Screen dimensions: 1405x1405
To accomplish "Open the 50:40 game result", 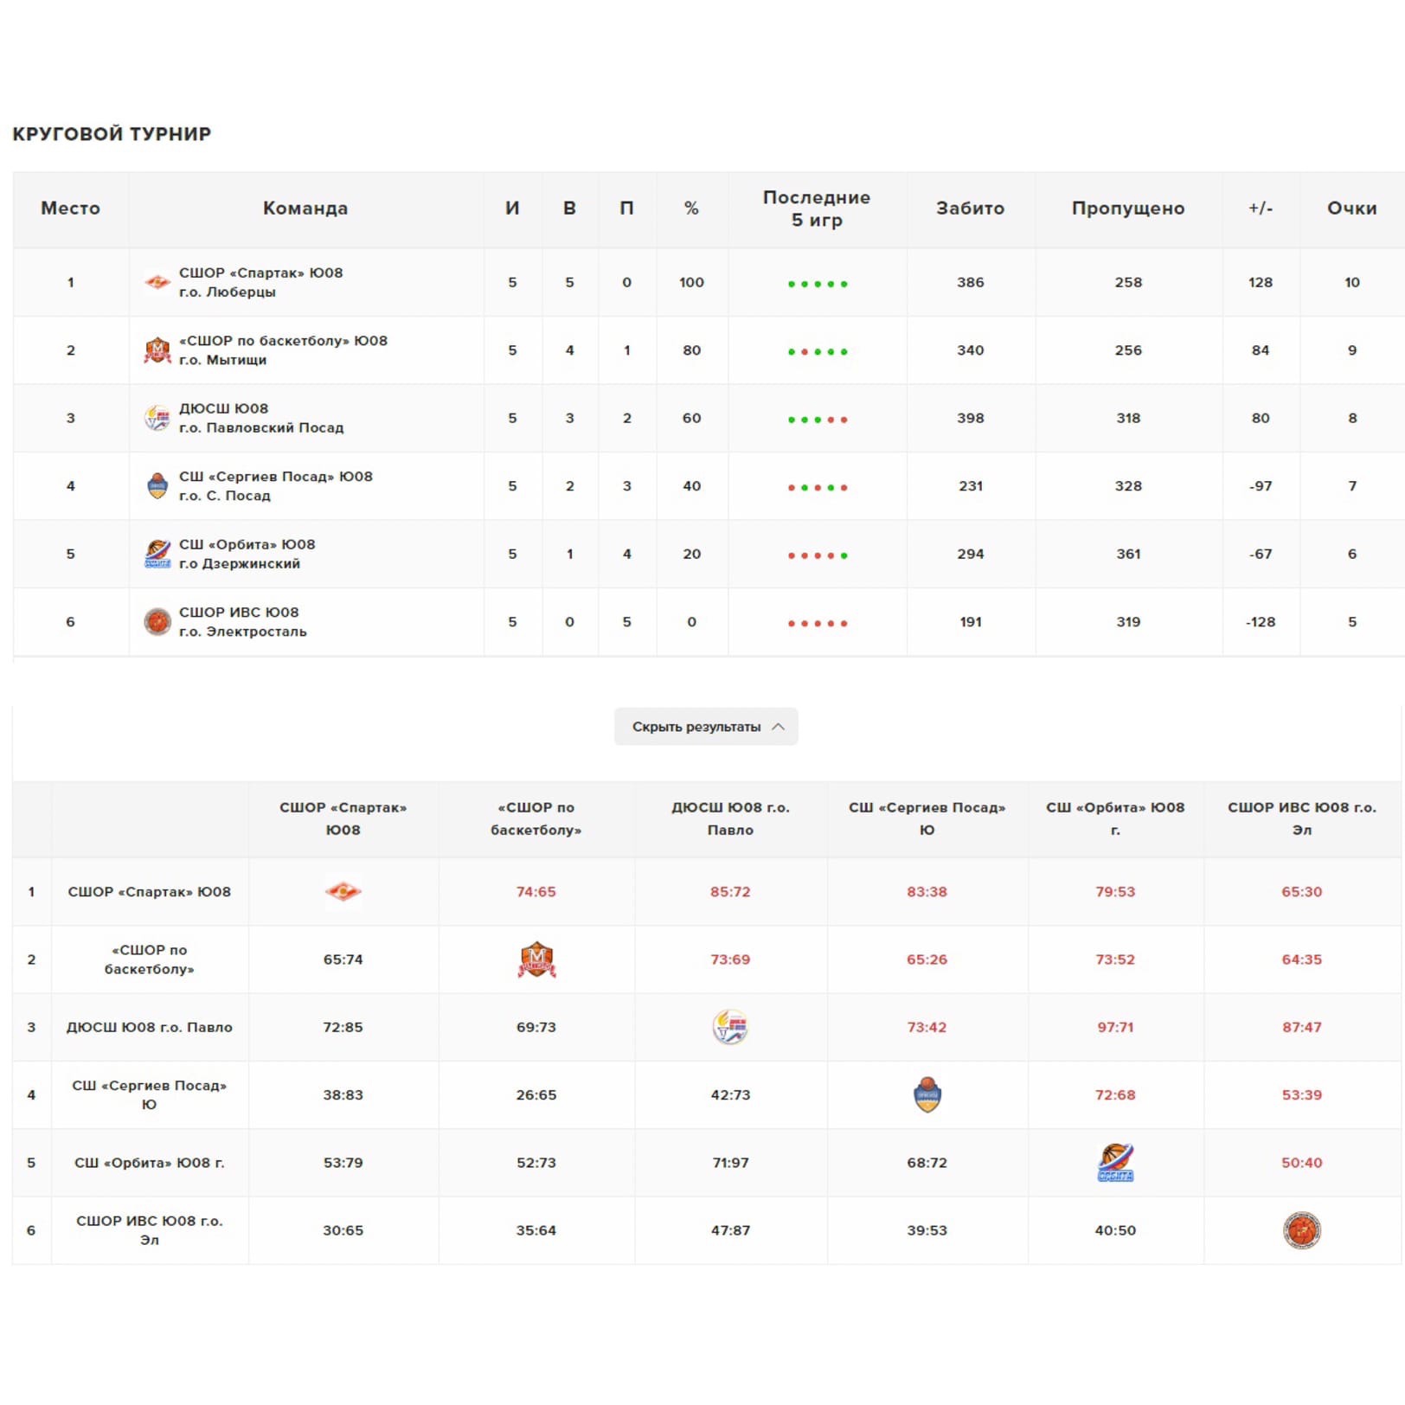I will coord(1302,1163).
